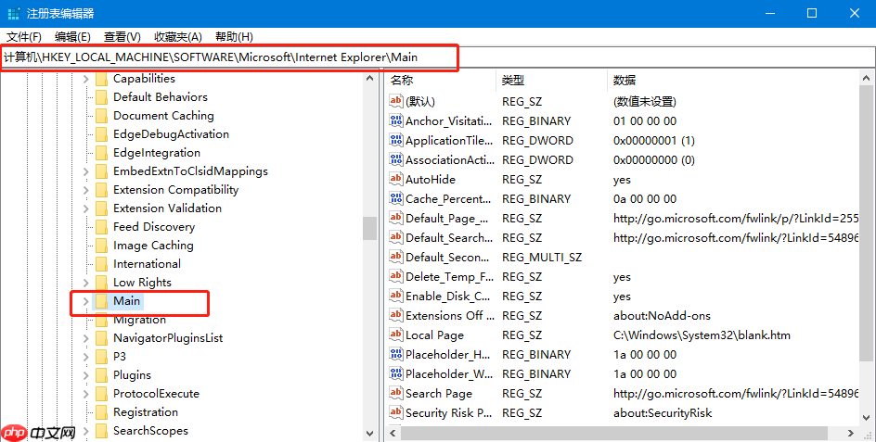This screenshot has height=442, width=876.
Task: Select the folder icon next to EdgeIntegration
Action: pyautogui.click(x=102, y=153)
